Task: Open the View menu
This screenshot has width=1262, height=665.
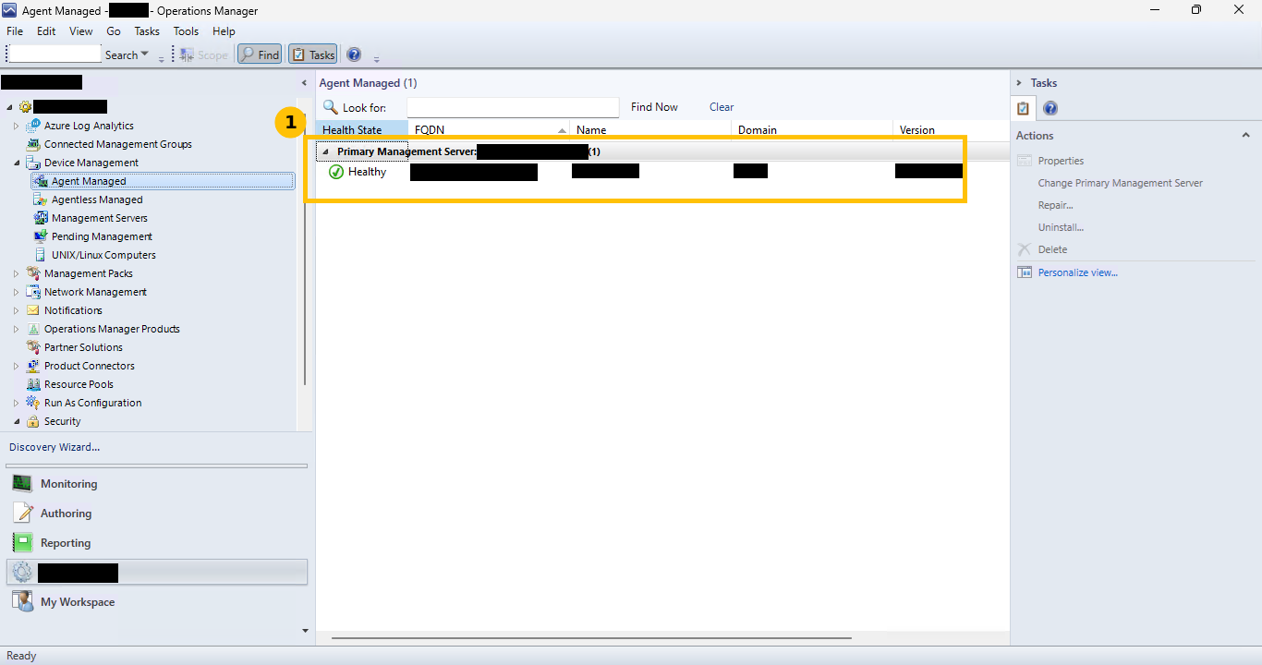Action: click(80, 31)
